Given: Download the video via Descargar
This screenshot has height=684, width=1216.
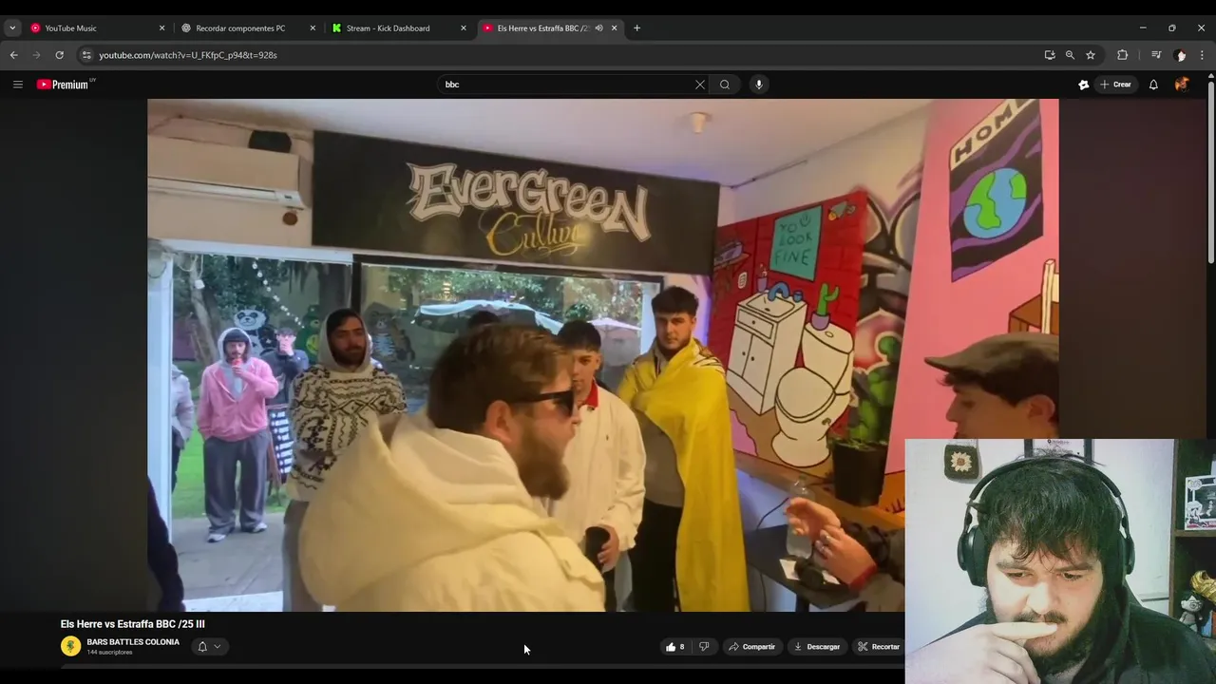Looking at the screenshot, I should (x=817, y=647).
